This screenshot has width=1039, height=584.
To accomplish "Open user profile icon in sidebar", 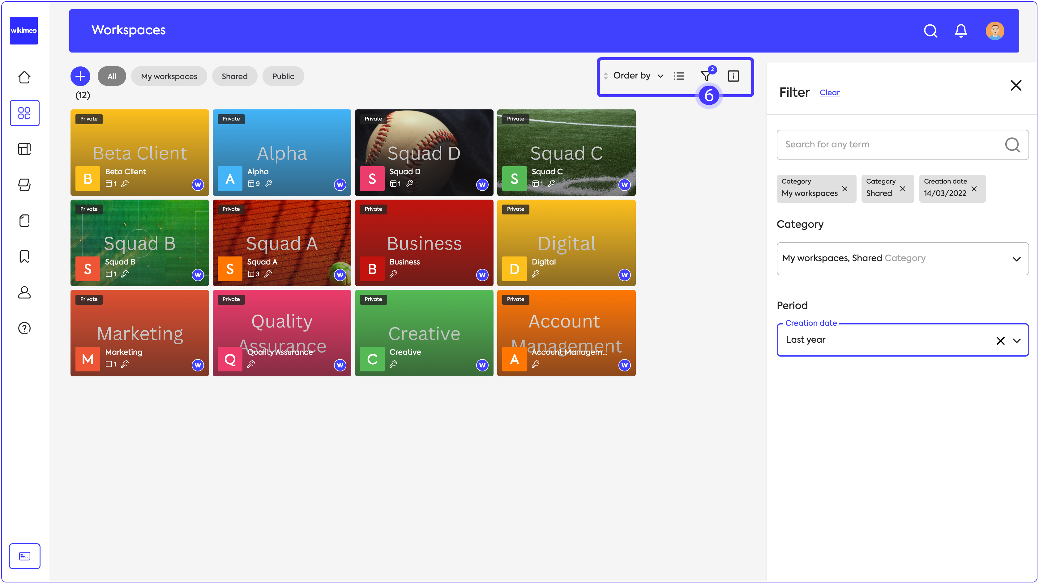I will coord(24,292).
